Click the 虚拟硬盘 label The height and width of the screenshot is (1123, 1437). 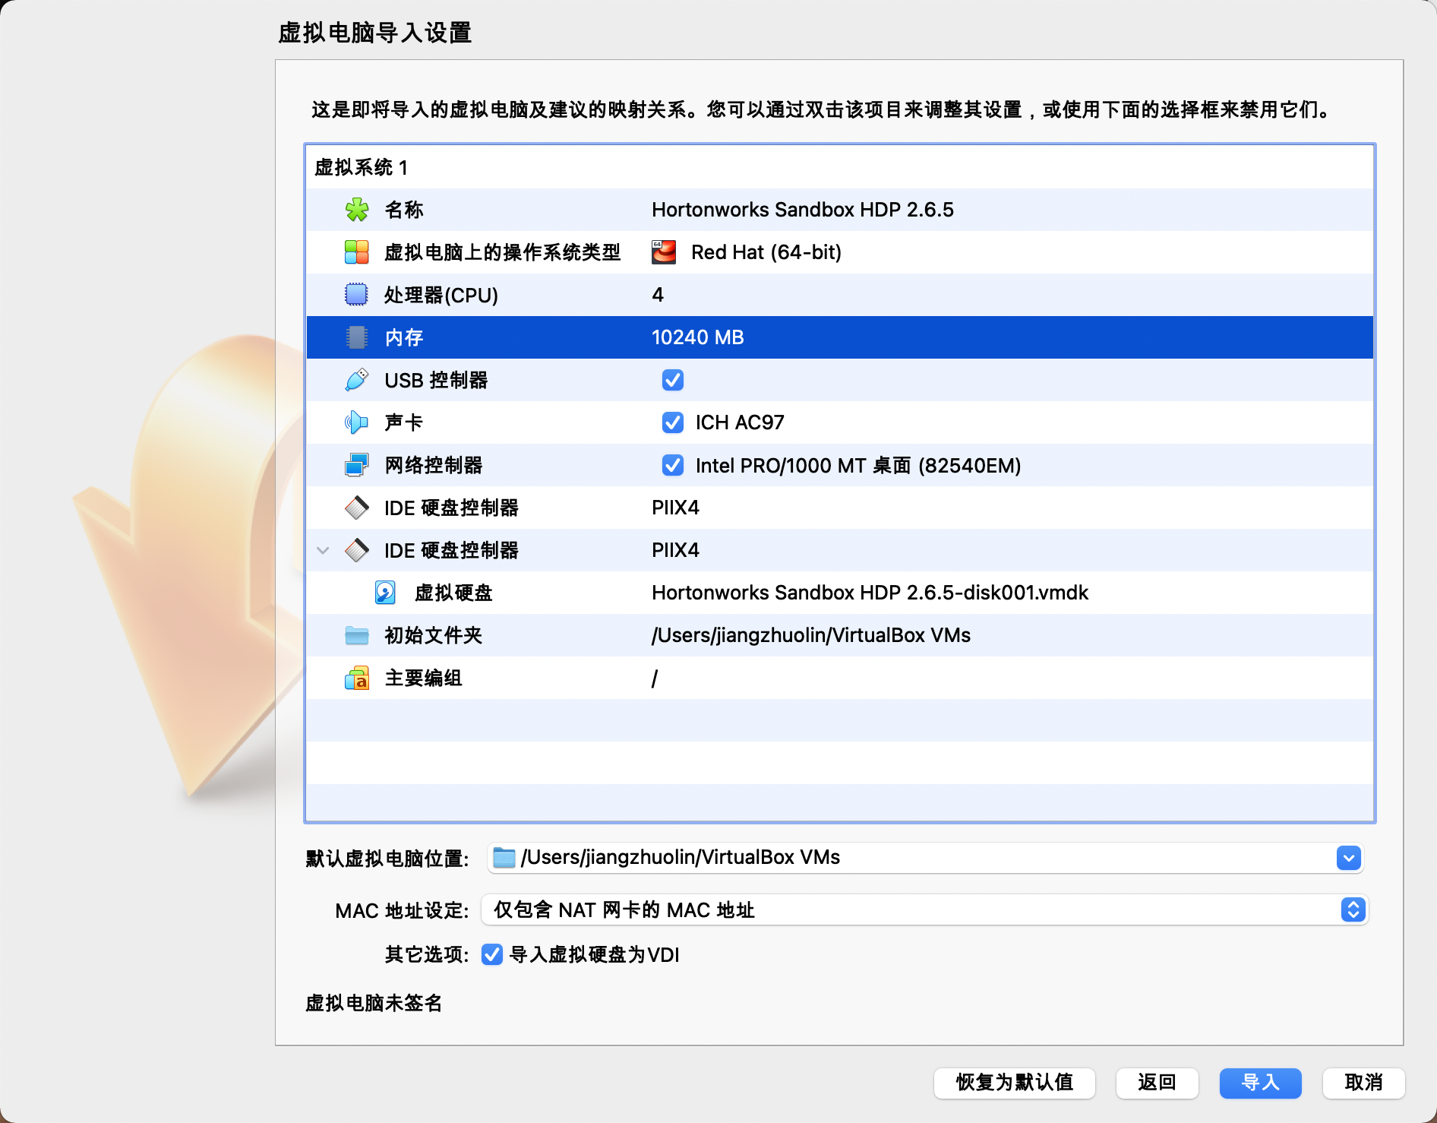pos(453,593)
